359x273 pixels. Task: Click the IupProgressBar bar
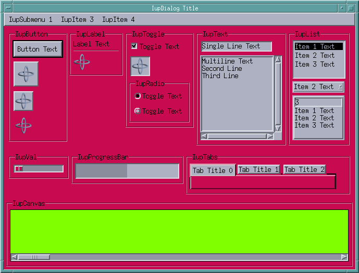[x=127, y=171]
